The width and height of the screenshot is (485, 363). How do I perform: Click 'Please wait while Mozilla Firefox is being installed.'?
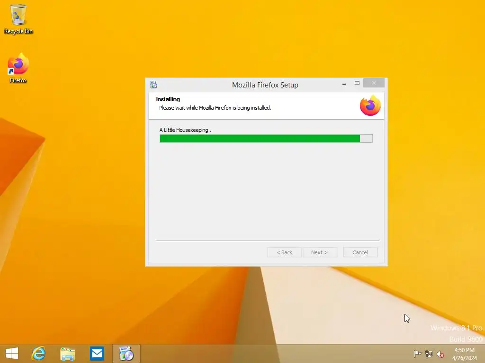coord(215,108)
